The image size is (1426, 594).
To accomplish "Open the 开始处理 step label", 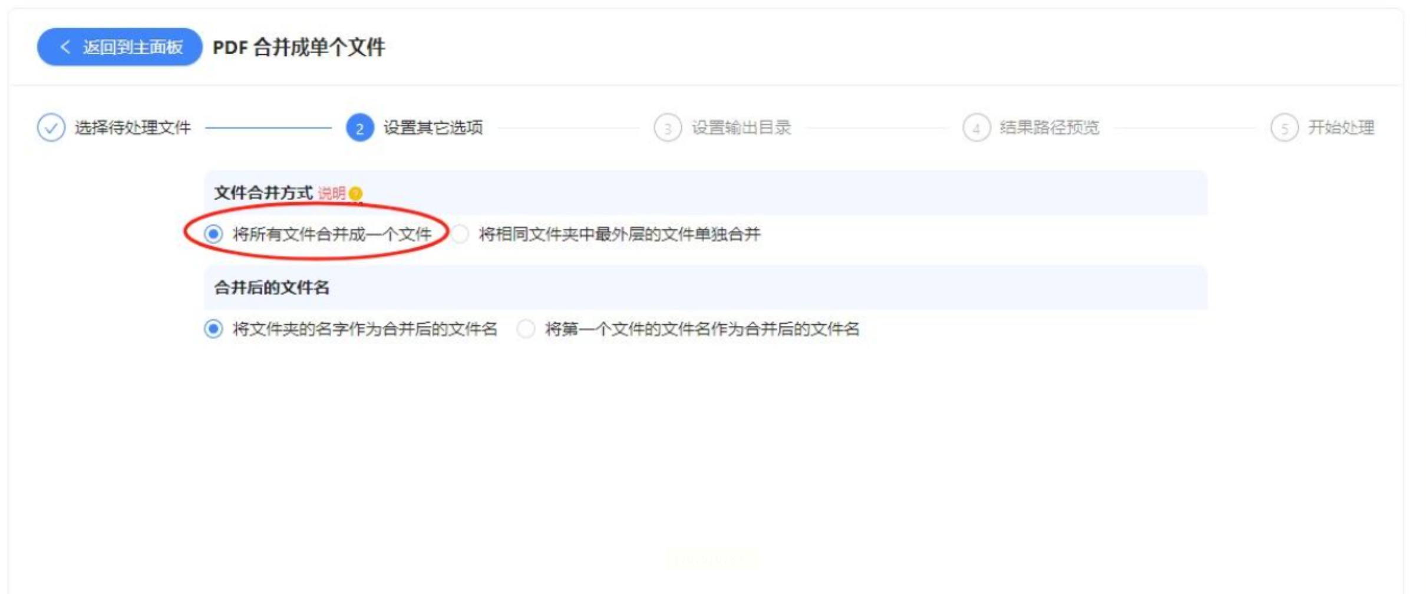I will 1341,127.
